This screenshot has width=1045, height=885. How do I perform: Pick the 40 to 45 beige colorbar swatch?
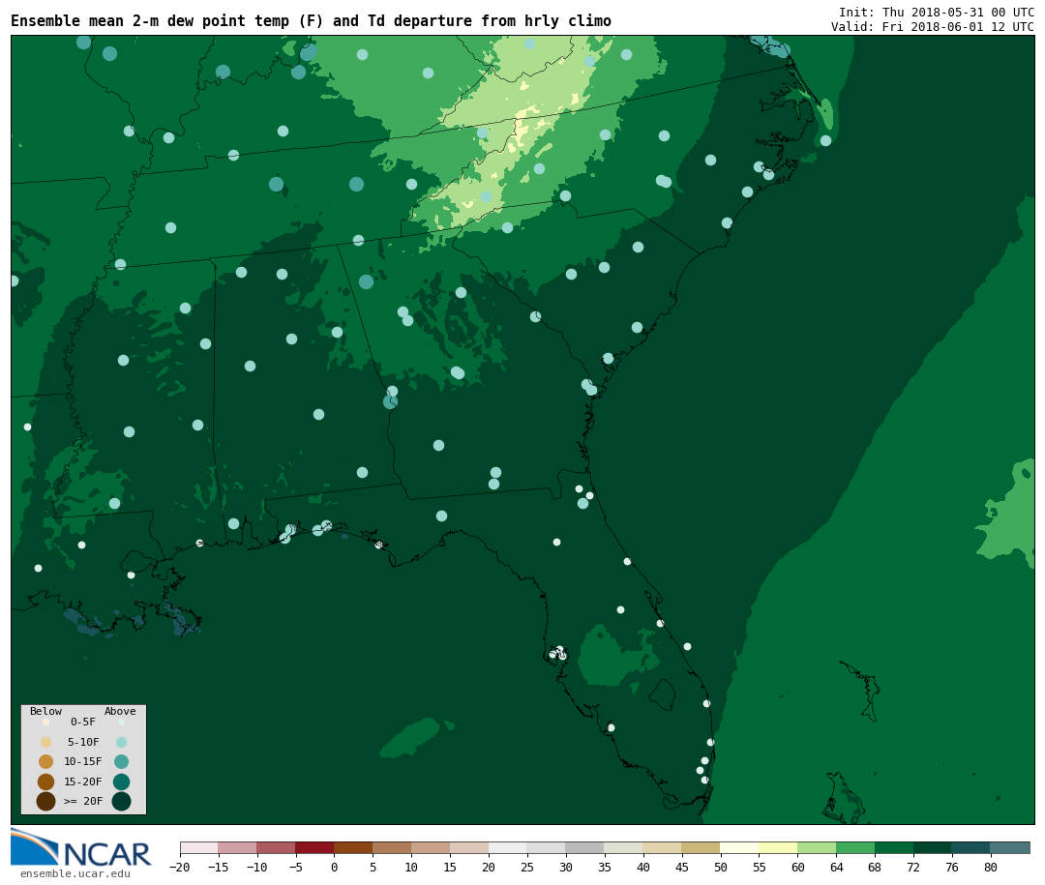click(x=663, y=847)
